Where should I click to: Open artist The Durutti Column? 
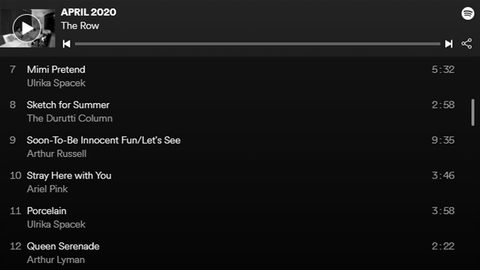click(x=70, y=118)
